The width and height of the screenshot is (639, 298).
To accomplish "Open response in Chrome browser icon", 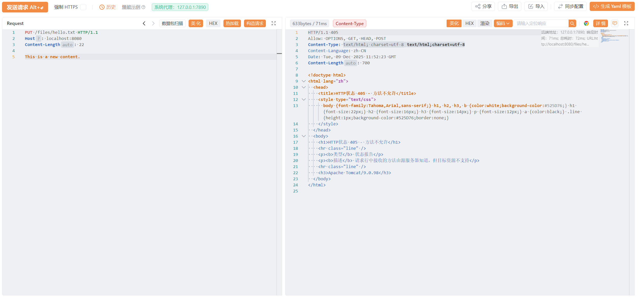I will [586, 23].
